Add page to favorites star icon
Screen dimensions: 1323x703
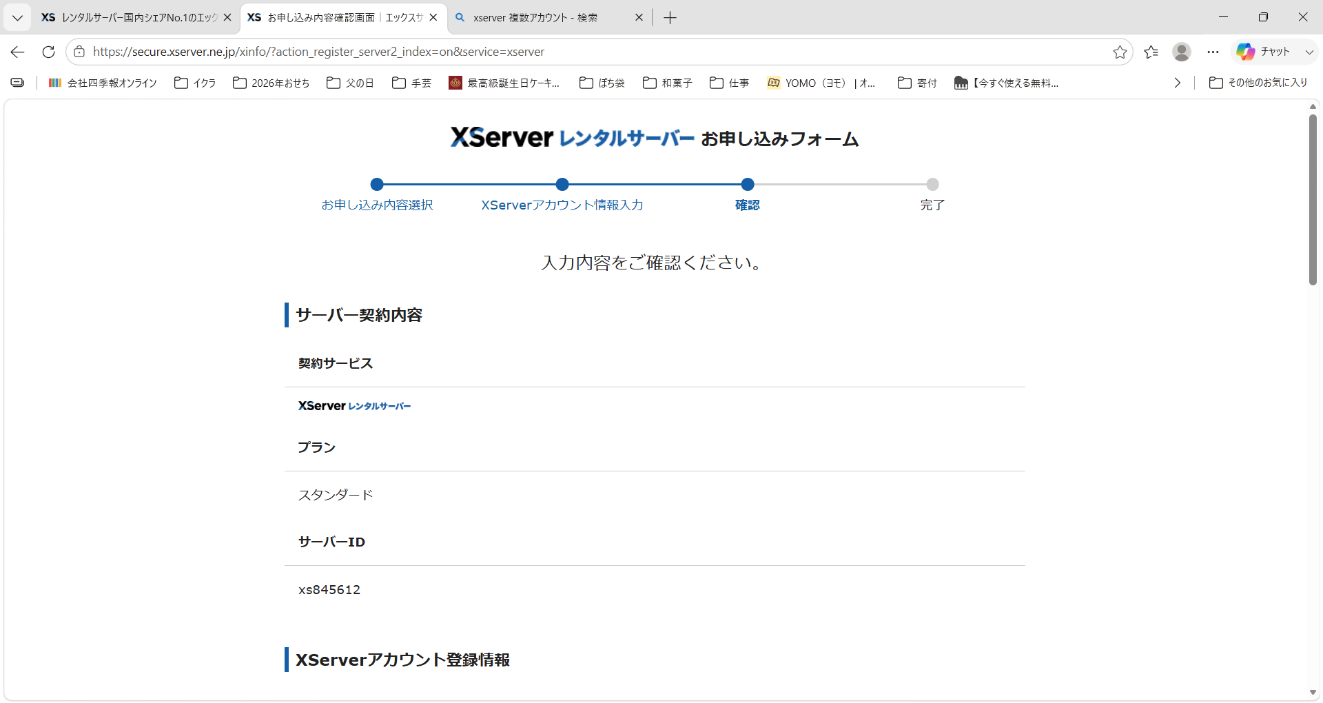click(x=1120, y=52)
